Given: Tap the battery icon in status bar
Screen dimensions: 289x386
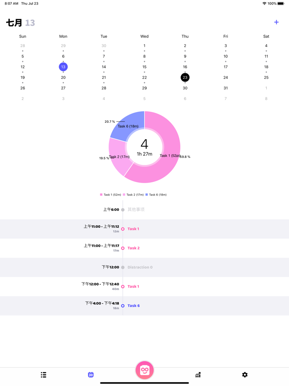Looking at the screenshot, I should click(x=281, y=3).
